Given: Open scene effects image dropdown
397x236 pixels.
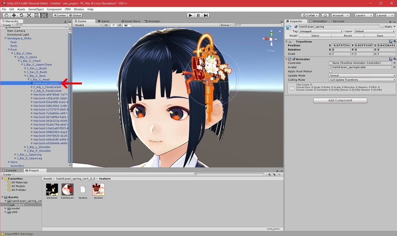Looking at the screenshot, I should pyautogui.click(x=127, y=25).
